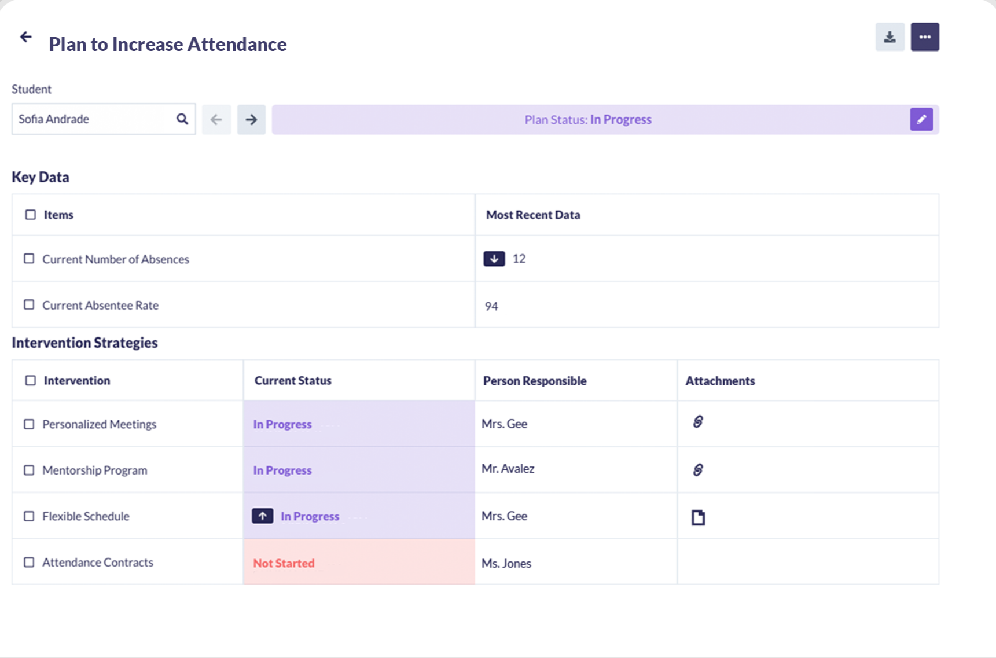Screen dimensions: 996x658
Task: Open the Mentorship Program In Progress status
Action: (282, 470)
